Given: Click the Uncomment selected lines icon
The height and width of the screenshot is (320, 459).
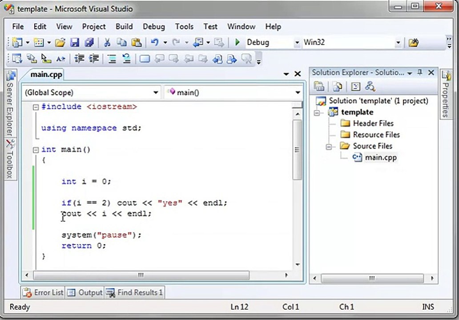Looking at the screenshot, I should (126, 59).
